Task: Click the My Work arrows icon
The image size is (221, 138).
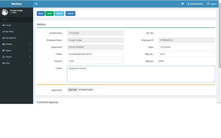Action: pyautogui.click(x=4, y=31)
